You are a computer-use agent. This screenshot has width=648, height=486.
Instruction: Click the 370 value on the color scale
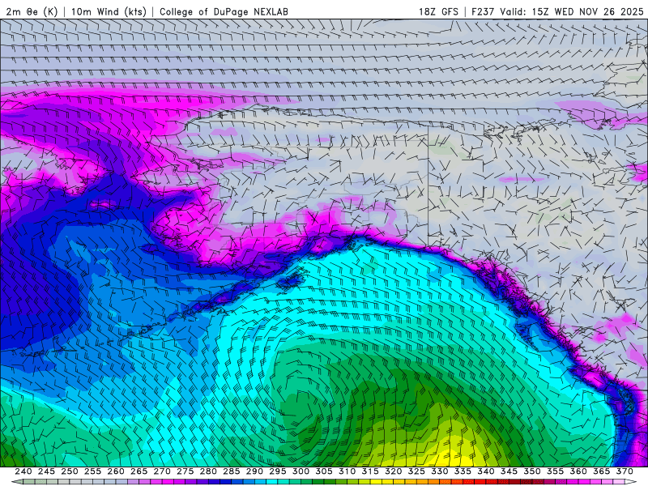(625, 471)
